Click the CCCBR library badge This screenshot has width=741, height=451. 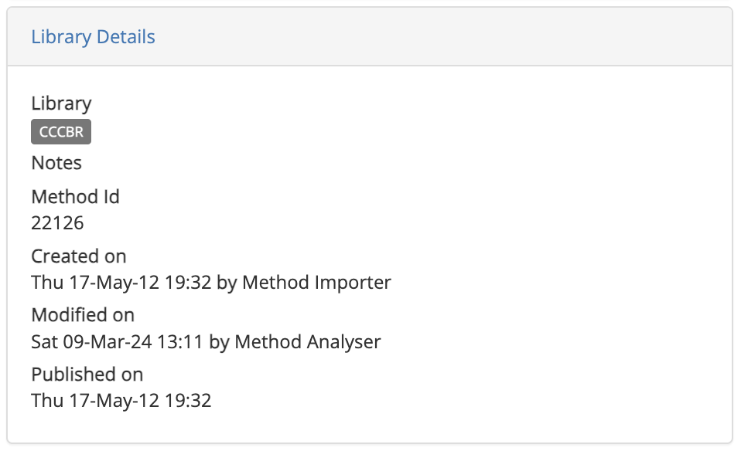(x=61, y=132)
